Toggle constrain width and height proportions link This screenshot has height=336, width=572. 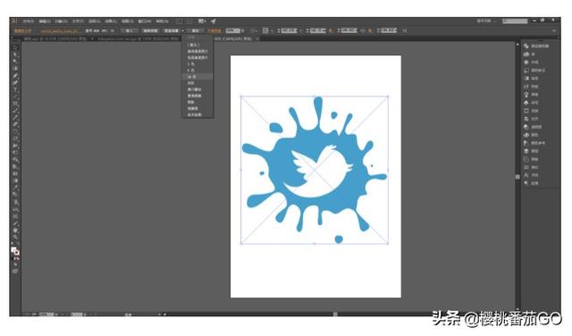363,30
